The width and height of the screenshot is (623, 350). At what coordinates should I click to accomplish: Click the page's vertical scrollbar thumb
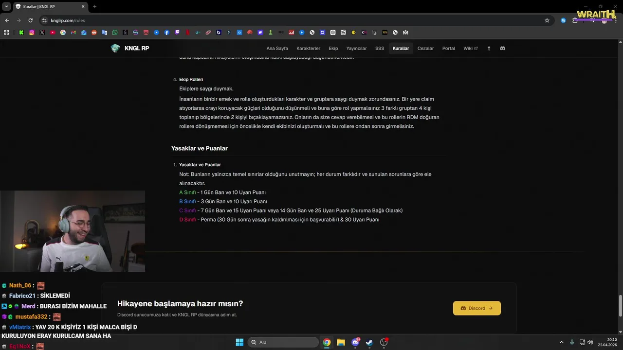[620, 305]
